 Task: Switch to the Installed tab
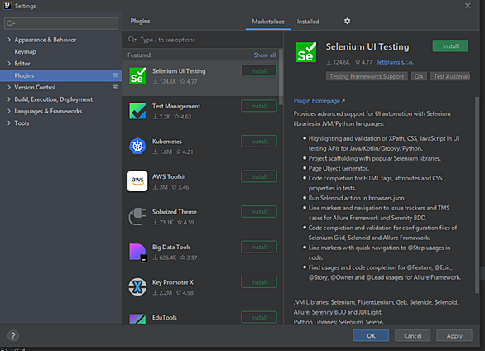[308, 22]
